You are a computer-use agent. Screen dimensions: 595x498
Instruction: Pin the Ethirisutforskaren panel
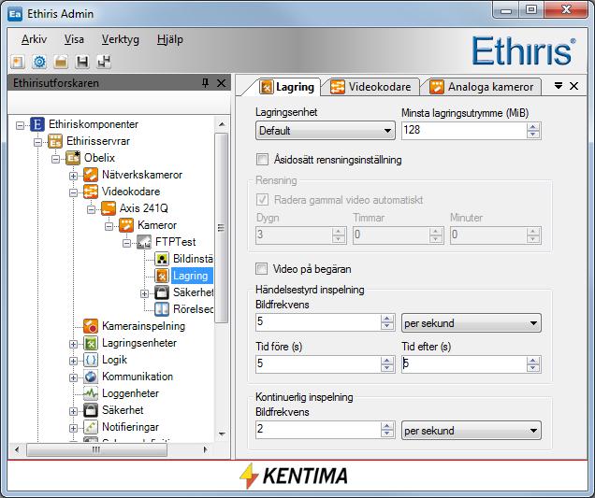205,83
